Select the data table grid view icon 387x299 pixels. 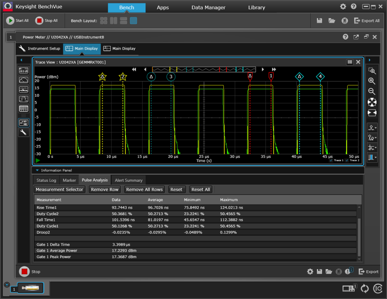[x=24, y=108]
